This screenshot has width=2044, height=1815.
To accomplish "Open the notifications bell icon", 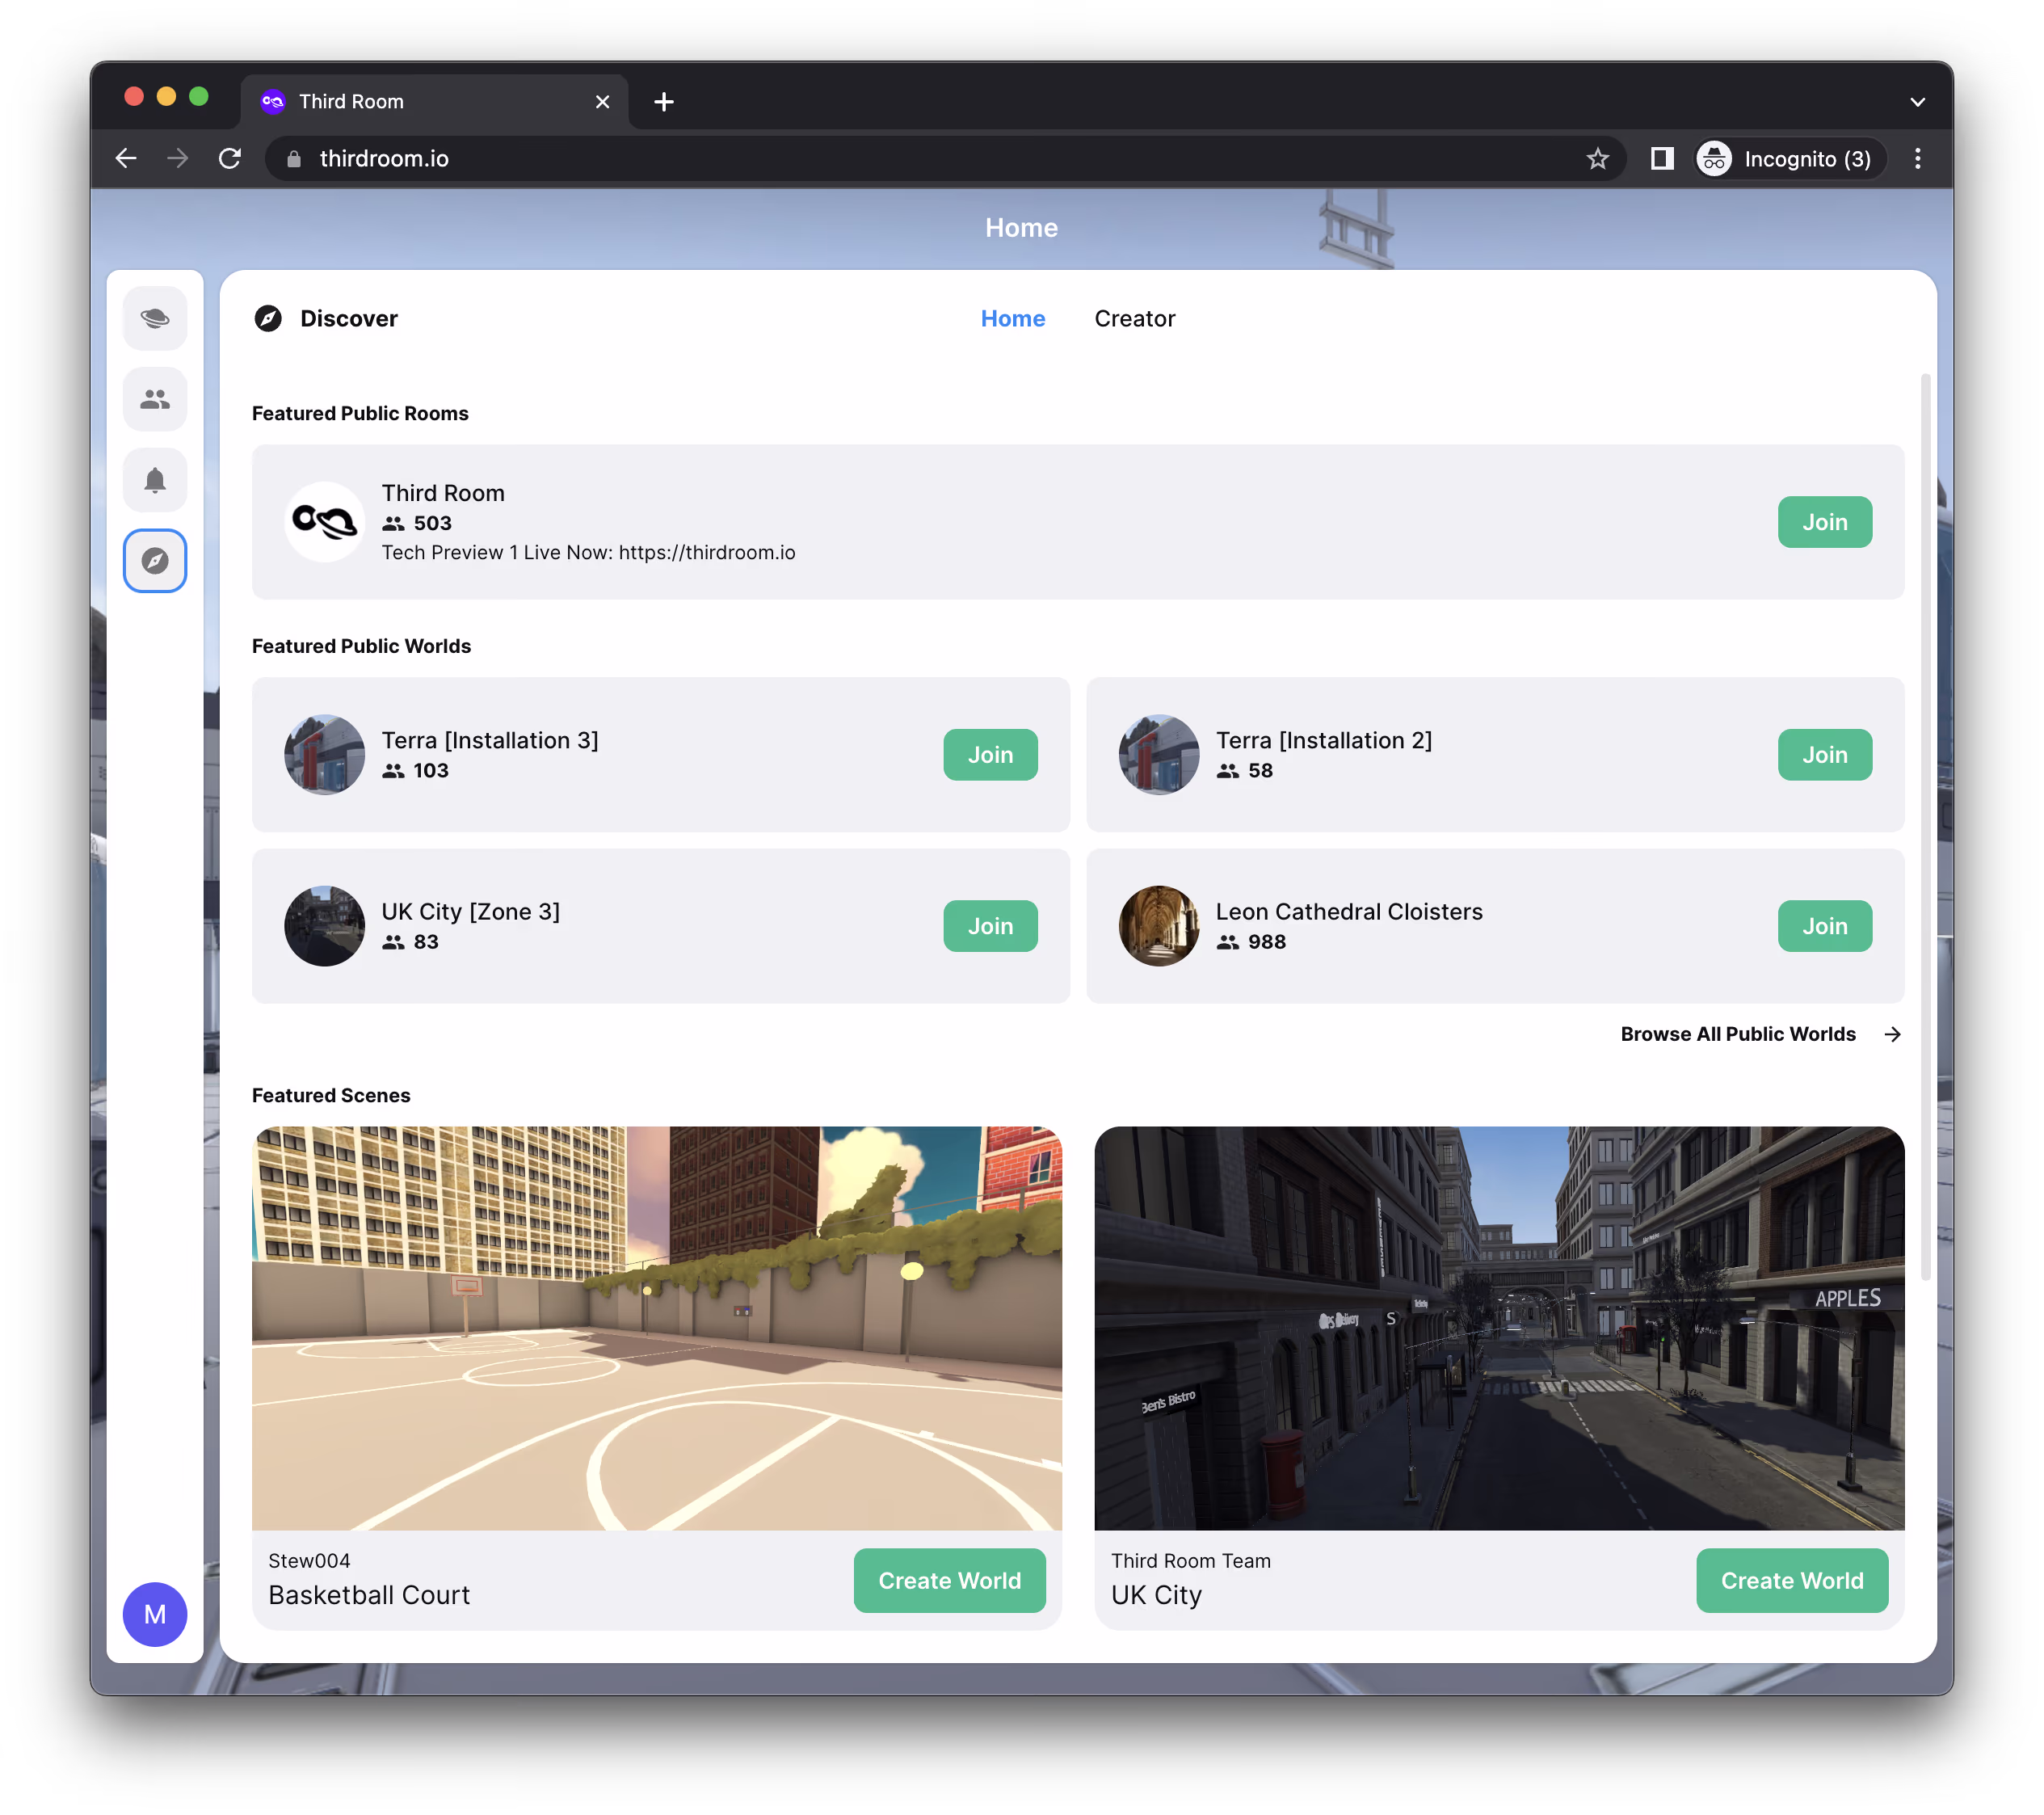I will point(155,480).
